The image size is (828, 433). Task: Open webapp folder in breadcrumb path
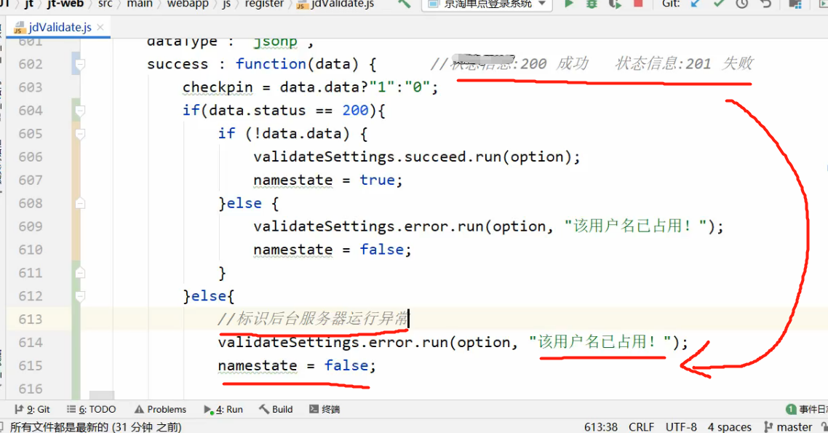[x=188, y=4]
